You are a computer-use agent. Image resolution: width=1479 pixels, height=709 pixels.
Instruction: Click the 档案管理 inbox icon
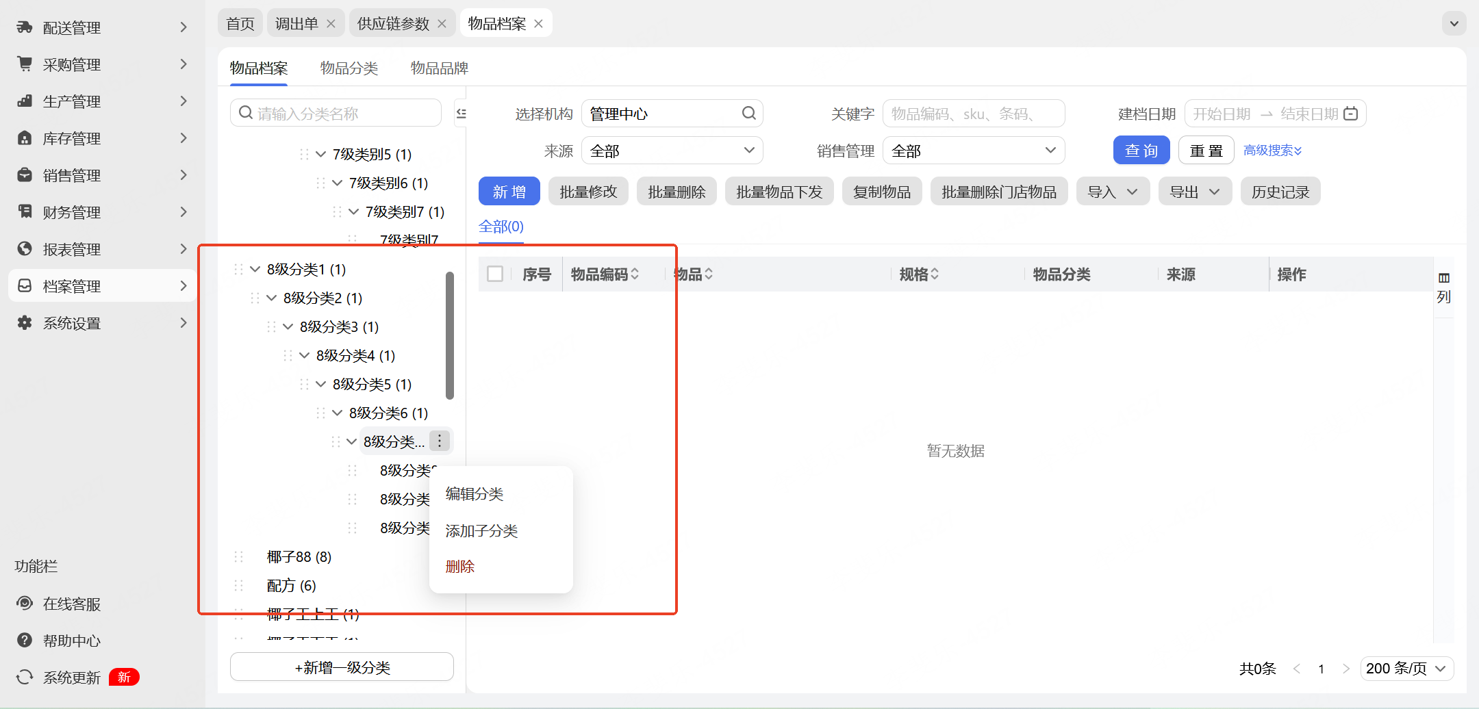click(x=25, y=286)
